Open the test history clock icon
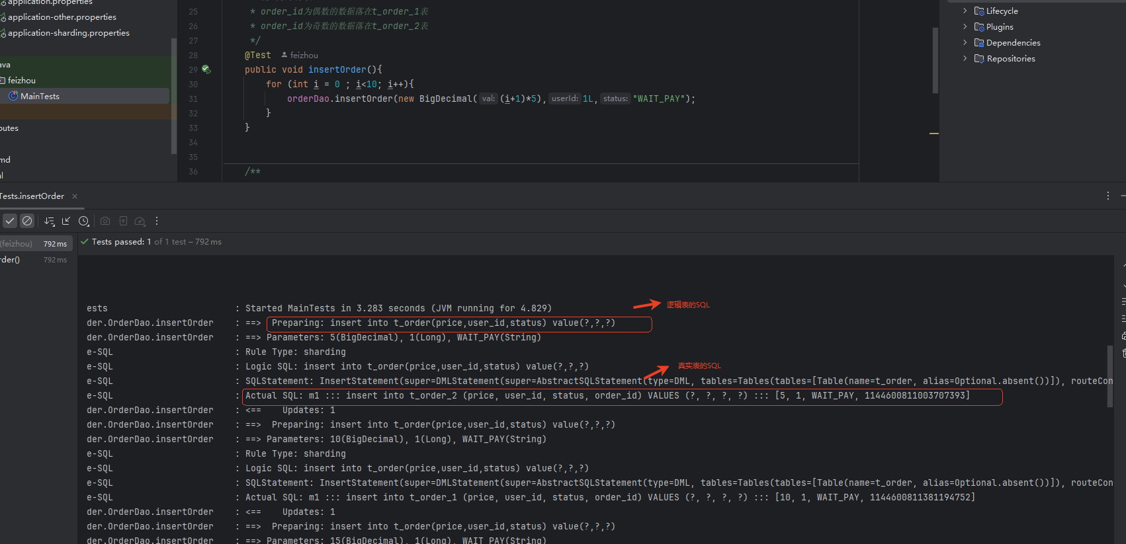1126x544 pixels. click(84, 221)
